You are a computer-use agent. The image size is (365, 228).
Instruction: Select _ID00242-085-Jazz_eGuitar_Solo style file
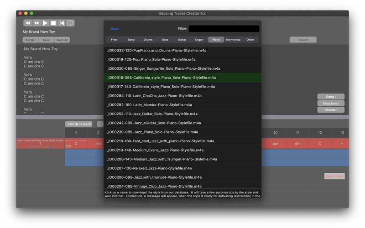click(182, 123)
